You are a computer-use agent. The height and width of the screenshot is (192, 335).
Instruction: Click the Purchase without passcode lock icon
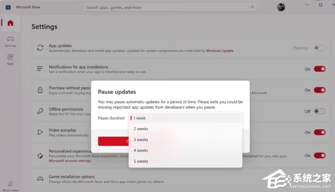click(40, 90)
